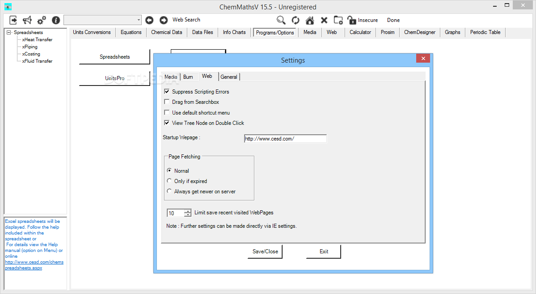Click the Media main tab
This screenshot has width=536, height=294.
pyautogui.click(x=310, y=32)
